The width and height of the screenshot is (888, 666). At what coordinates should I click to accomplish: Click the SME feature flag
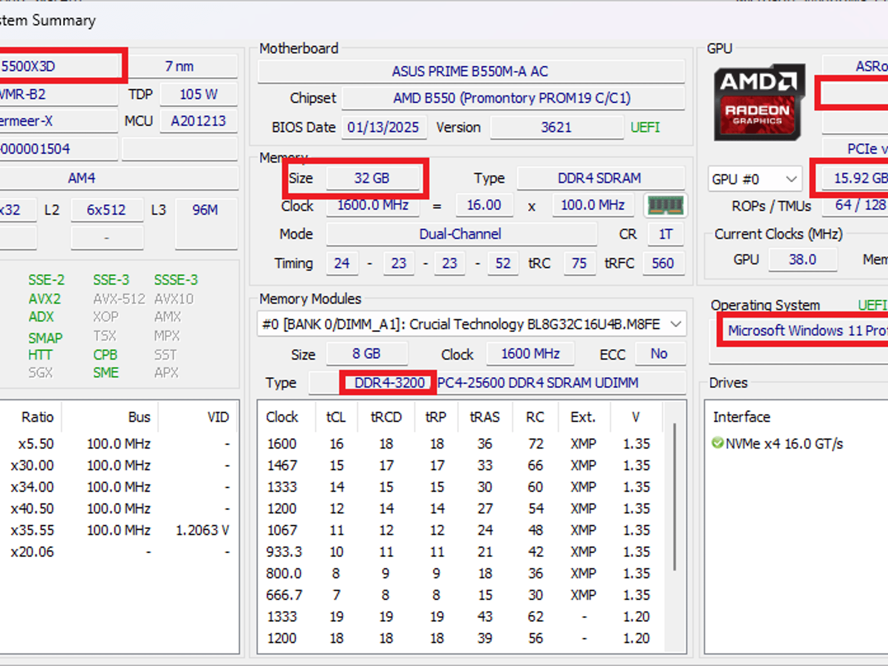tap(106, 372)
